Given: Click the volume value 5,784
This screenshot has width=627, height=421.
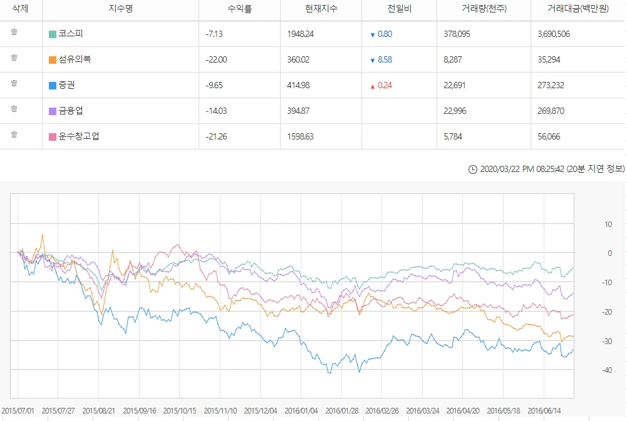Looking at the screenshot, I should [x=453, y=136].
